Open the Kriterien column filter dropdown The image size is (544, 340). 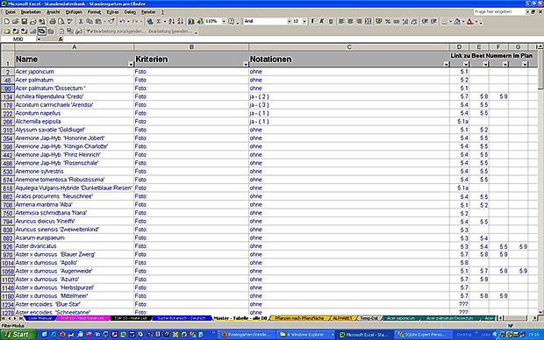click(x=246, y=64)
